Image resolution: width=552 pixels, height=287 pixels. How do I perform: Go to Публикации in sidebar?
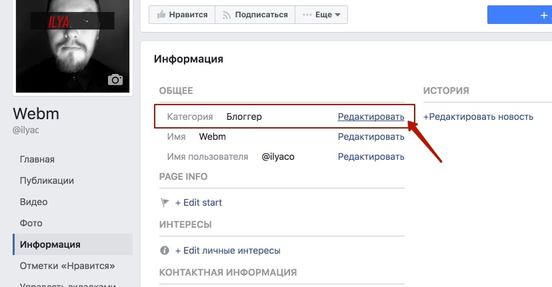47,180
